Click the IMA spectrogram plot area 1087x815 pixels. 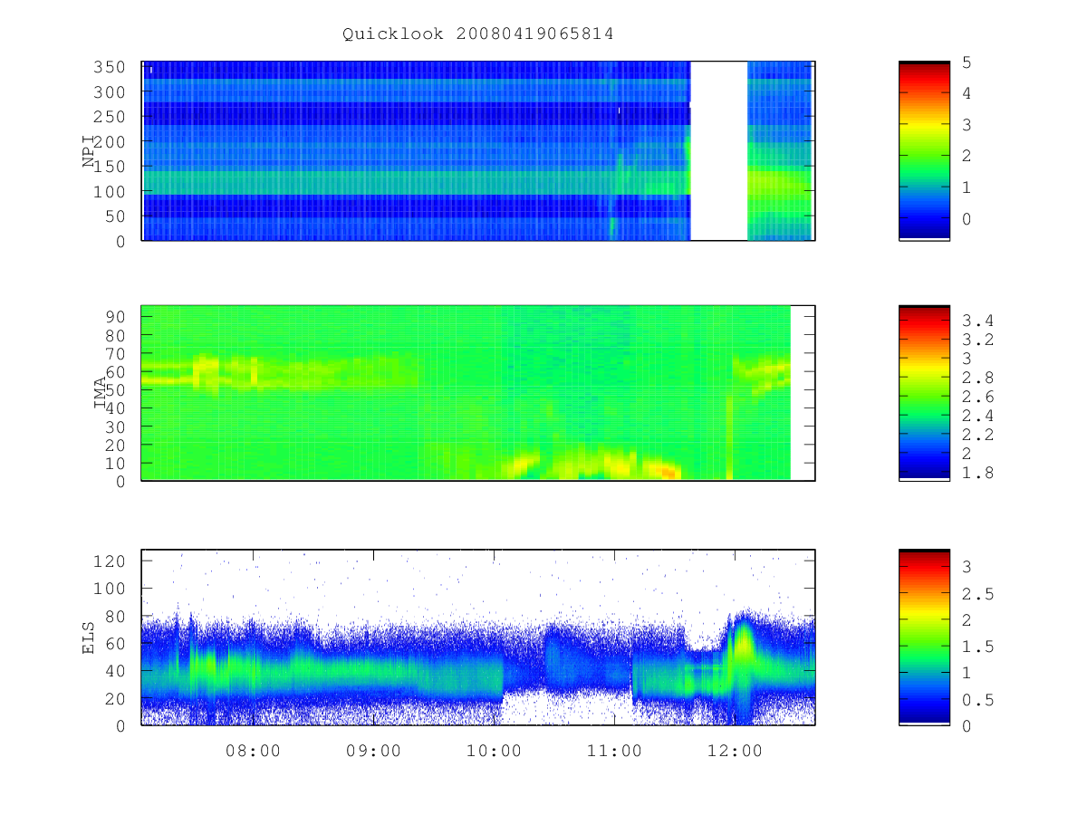(478, 393)
